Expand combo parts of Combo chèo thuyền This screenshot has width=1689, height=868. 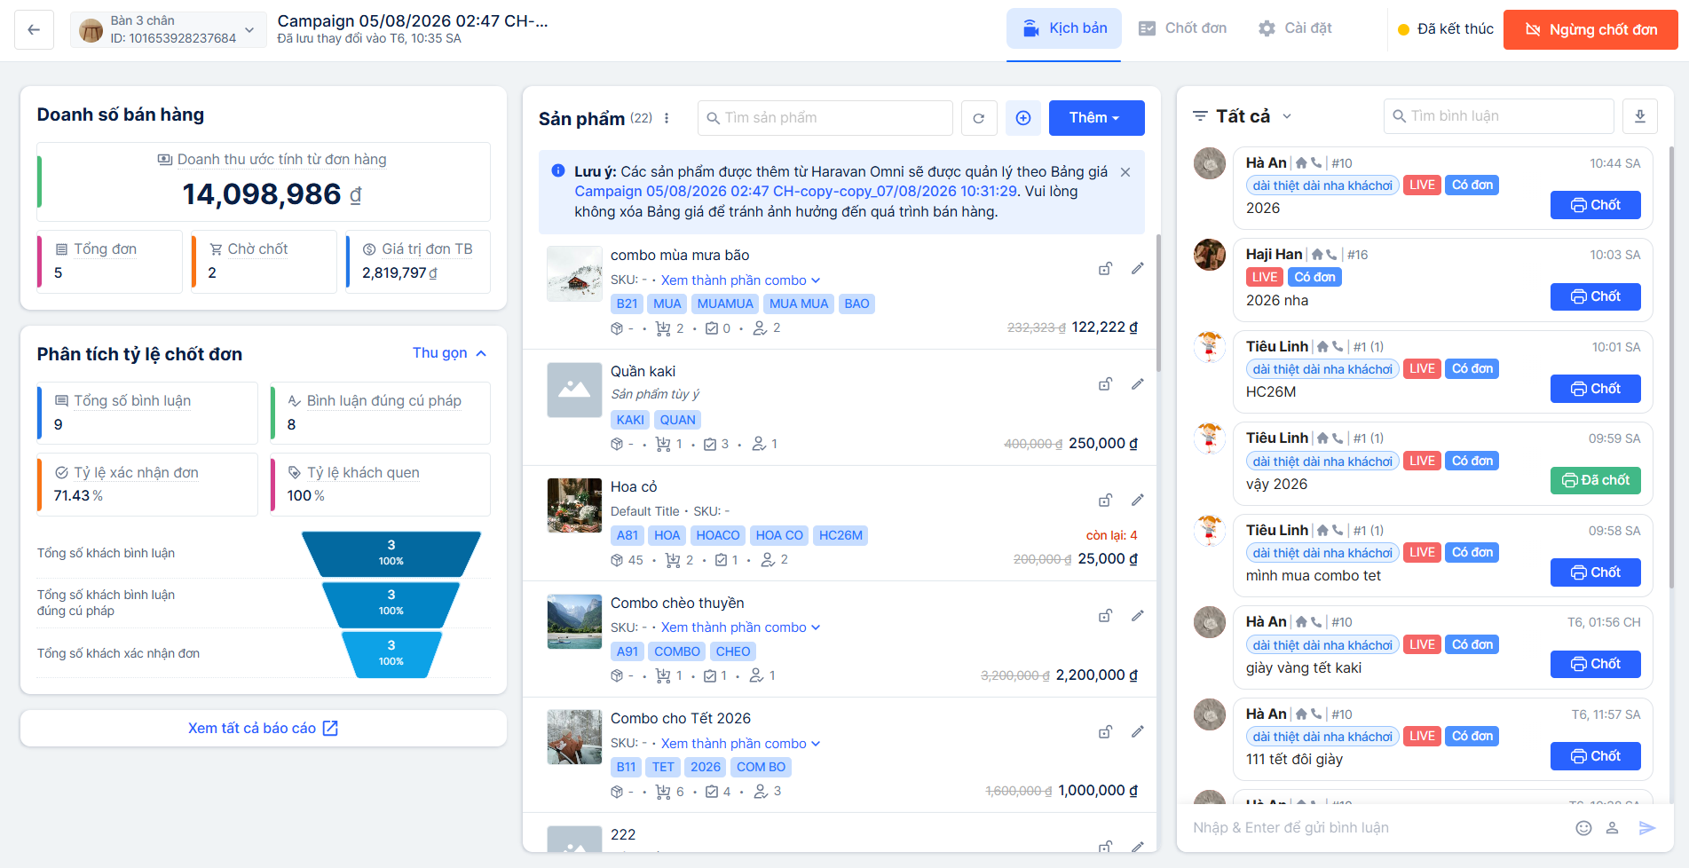tap(740, 627)
